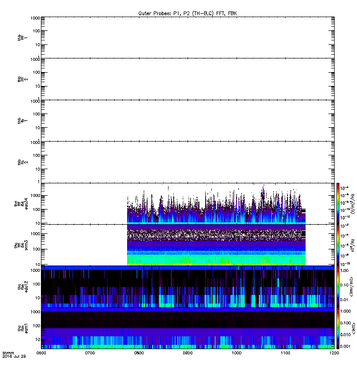Viewport: 357px width, 380px height.
Task: Click the '(V/m)²/Hz' color bar unit label
Action: [353, 204]
